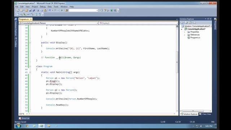Collapse the Display() method outline box
The width and height of the screenshot is (231, 130).
30,43
